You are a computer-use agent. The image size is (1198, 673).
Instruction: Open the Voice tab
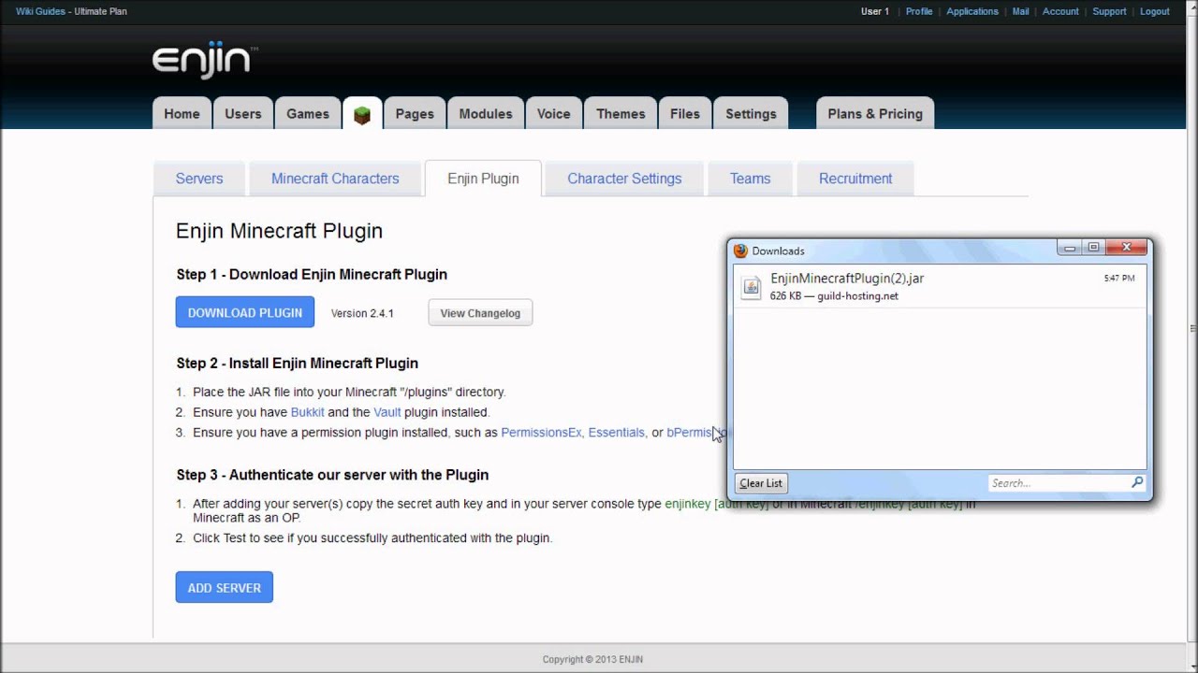point(553,114)
